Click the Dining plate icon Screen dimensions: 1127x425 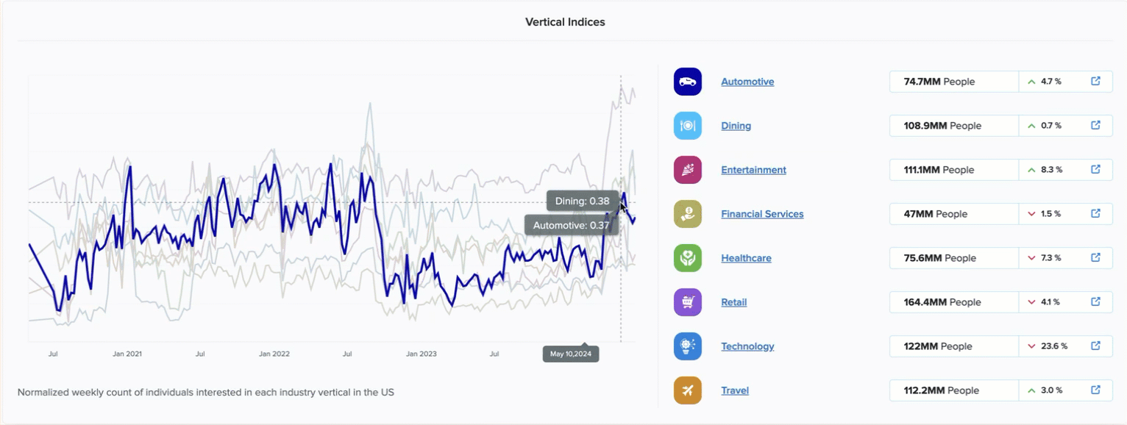688,126
